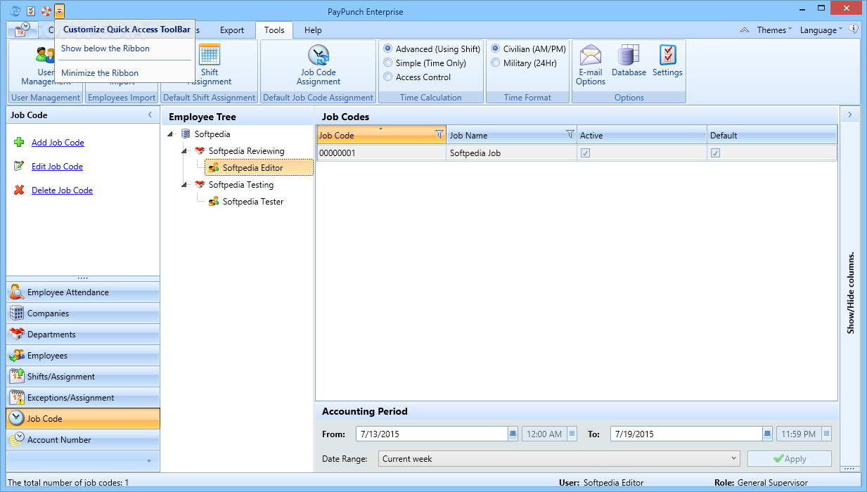Click the Delete Job Code link
The width and height of the screenshot is (867, 492).
[x=62, y=190]
